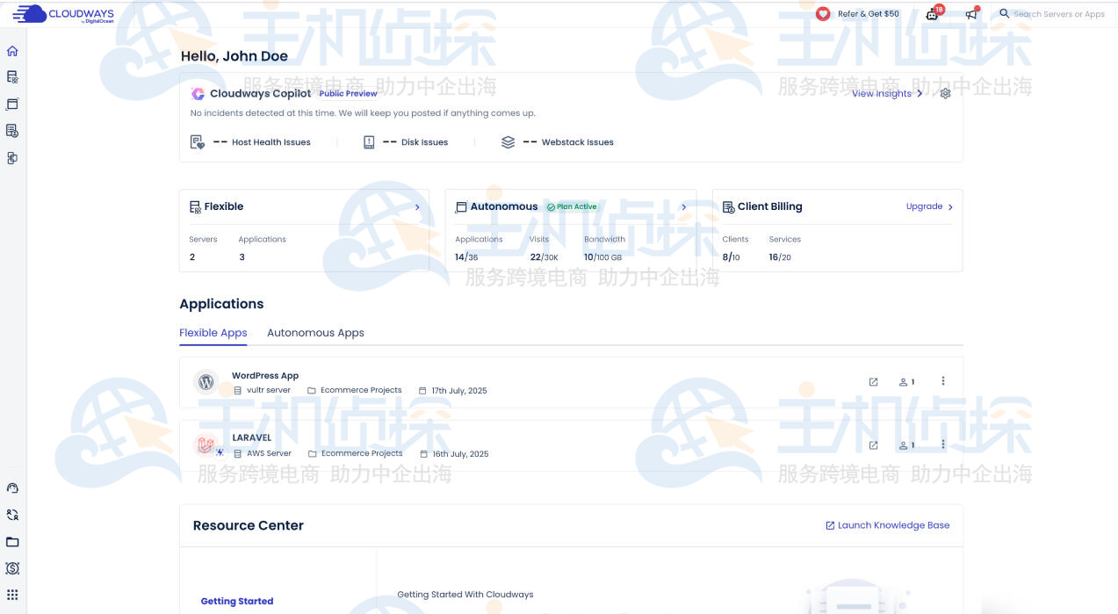Screen dimensions: 1118x614
Task: Switch to the Autonomous Apps tab
Action: pos(315,333)
